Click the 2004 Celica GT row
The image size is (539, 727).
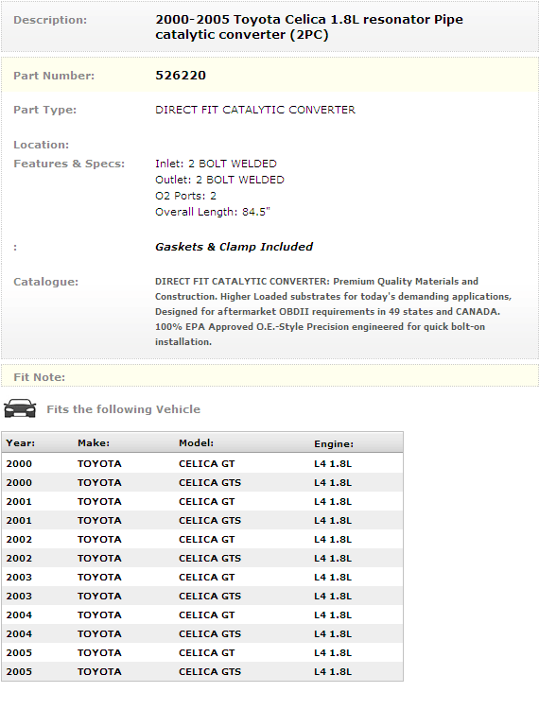tap(202, 614)
